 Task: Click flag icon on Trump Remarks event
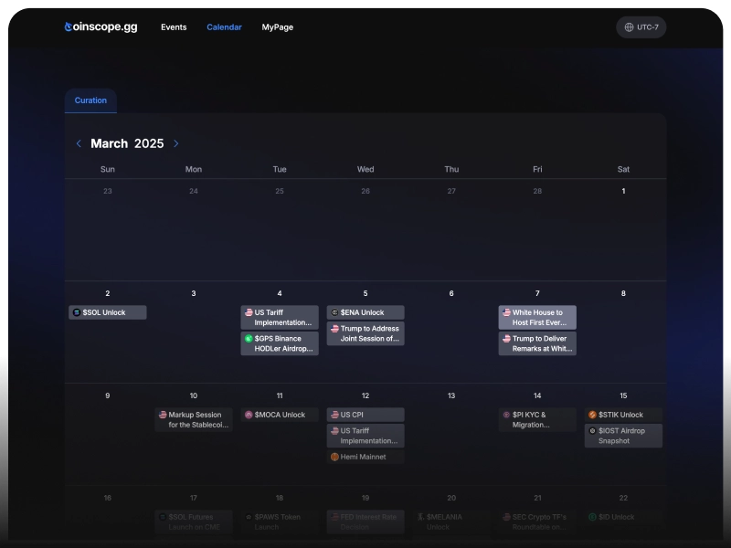506,338
